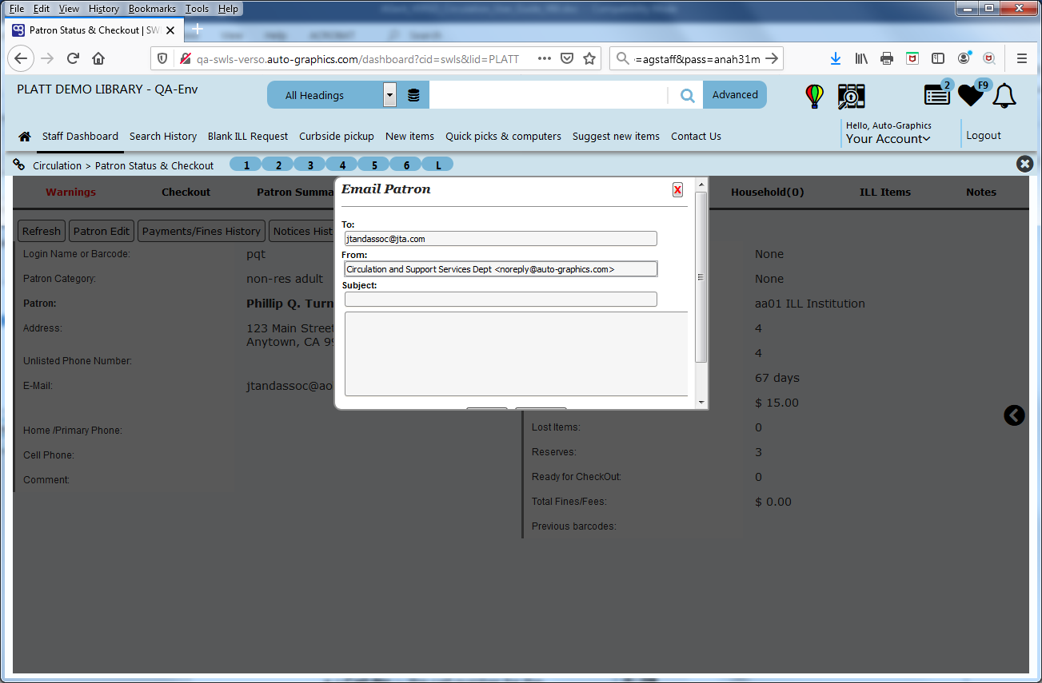Viewport: 1042px width, 683px height.
Task: Click the catalog search text box
Action: pyautogui.click(x=548, y=95)
